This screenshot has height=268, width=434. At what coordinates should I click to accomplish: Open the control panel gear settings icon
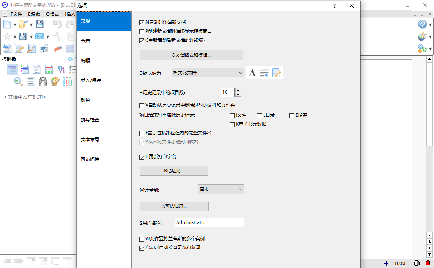[x=69, y=59]
